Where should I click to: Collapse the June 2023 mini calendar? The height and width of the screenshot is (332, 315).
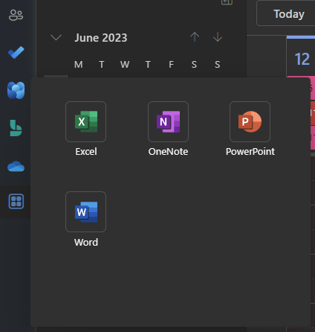[56, 38]
